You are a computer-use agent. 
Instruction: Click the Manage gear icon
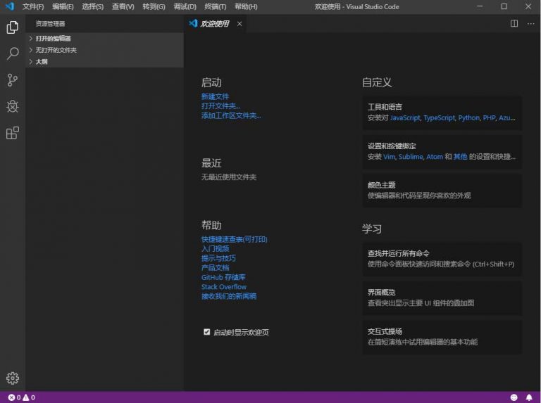[13, 378]
